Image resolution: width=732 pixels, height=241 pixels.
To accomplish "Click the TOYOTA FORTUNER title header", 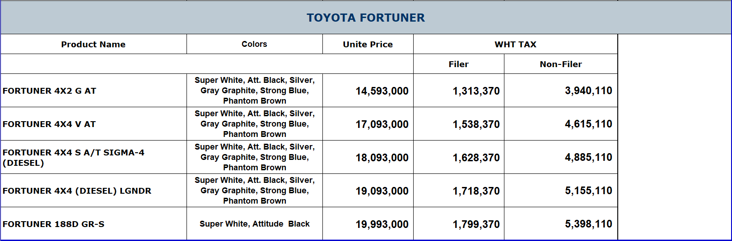I will coord(366,18).
